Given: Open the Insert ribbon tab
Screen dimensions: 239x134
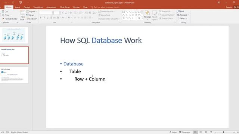Looking at the screenshot, I should pos(18,7).
